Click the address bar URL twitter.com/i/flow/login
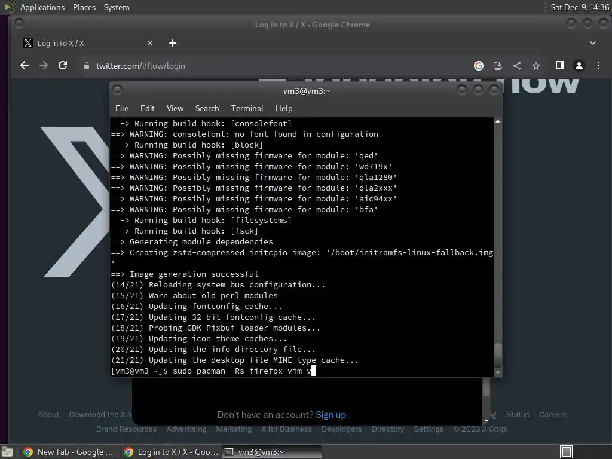The width and height of the screenshot is (612, 459). coord(140,66)
